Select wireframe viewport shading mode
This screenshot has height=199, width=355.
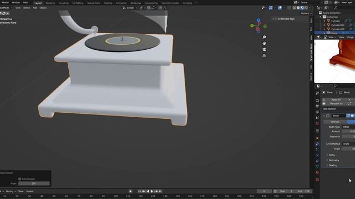pyautogui.click(x=294, y=8)
